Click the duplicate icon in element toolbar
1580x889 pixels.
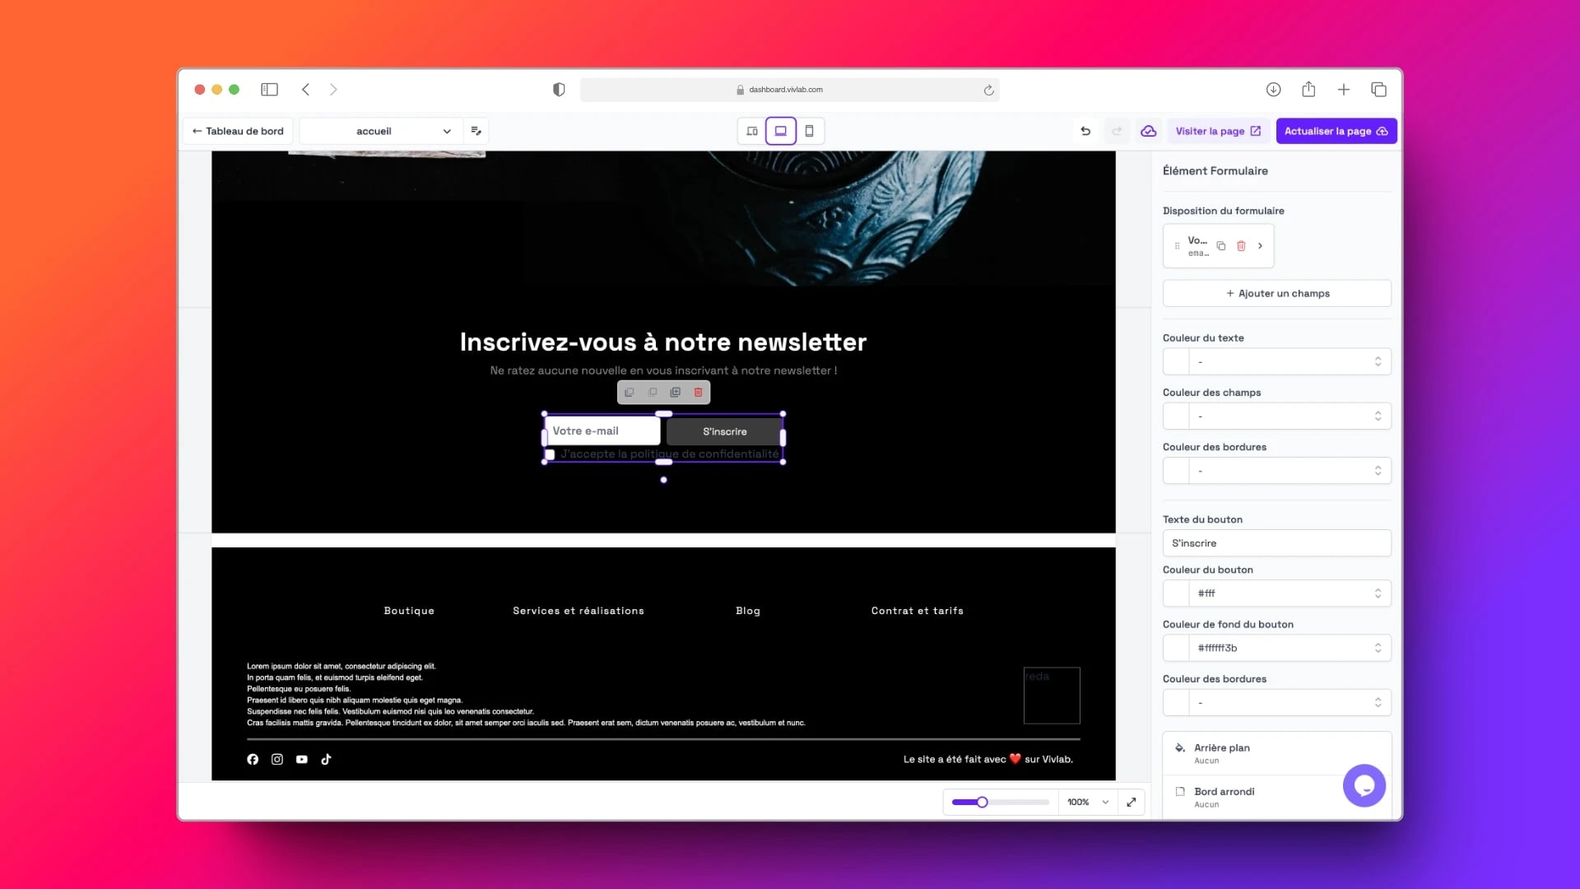point(676,393)
